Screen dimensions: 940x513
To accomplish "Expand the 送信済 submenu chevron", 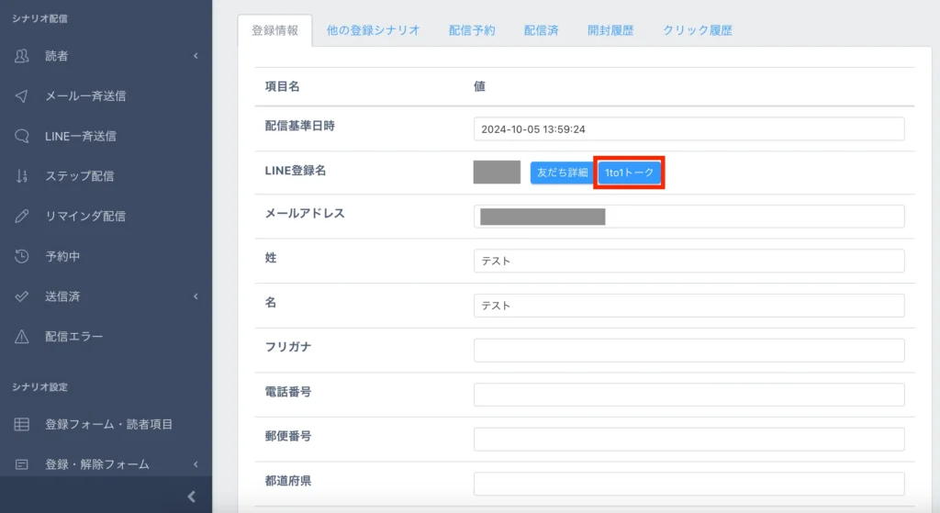I will coord(196,296).
